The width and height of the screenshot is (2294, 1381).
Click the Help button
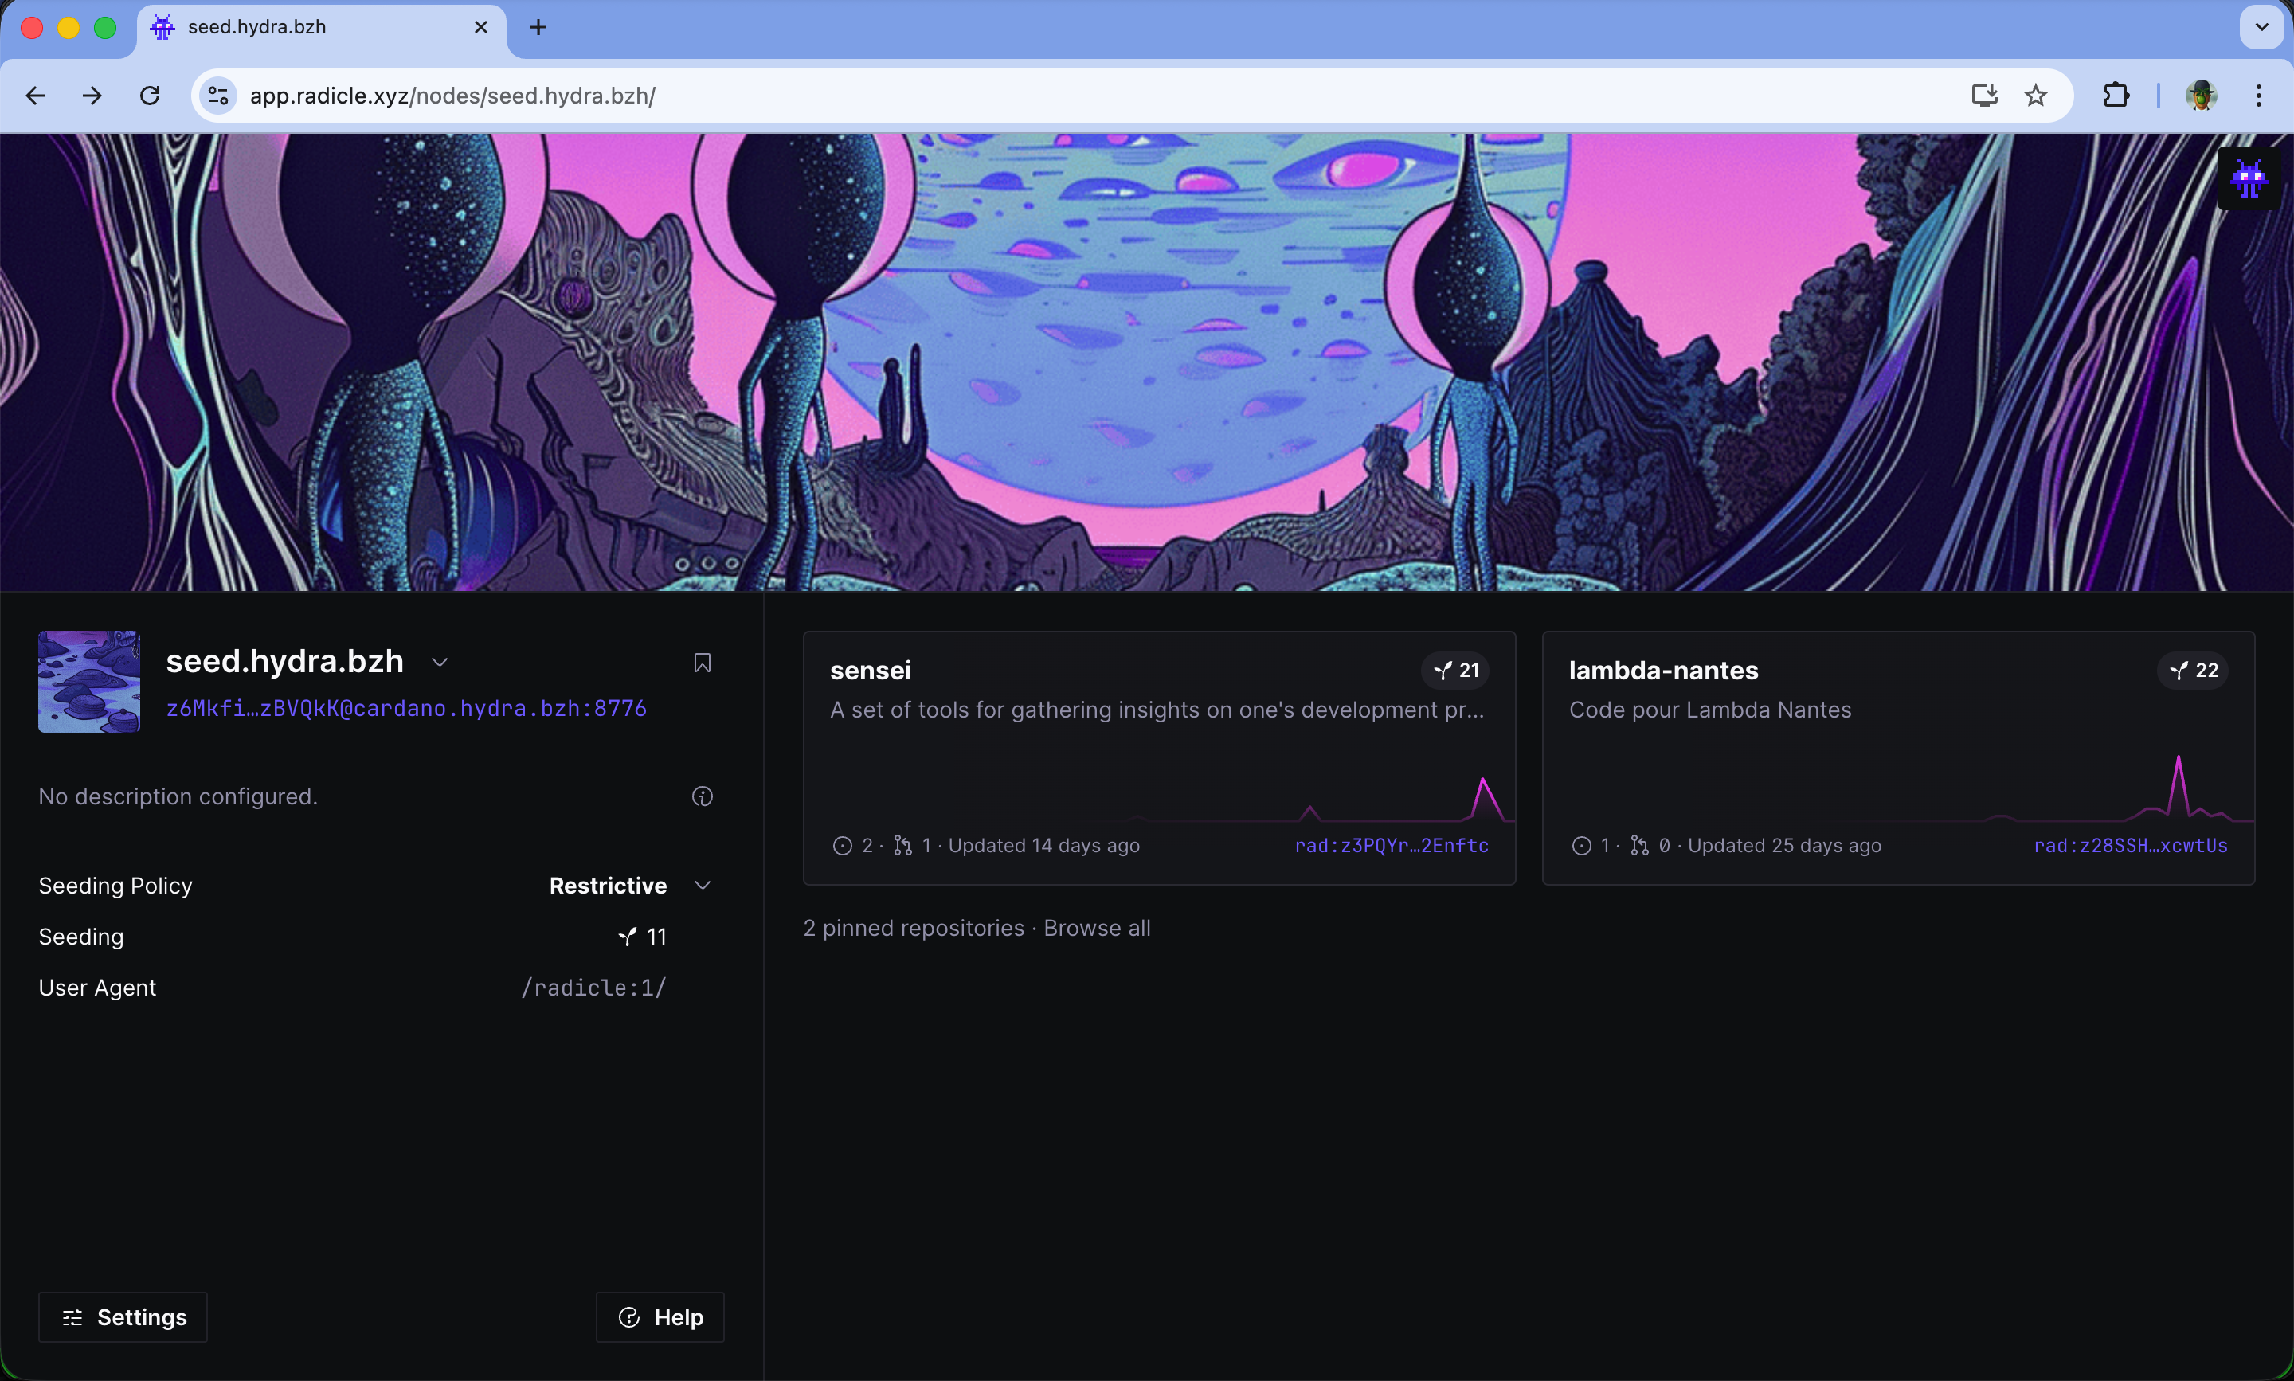pyautogui.click(x=660, y=1316)
